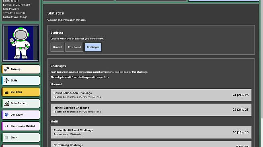Click the Echo Garden plant icon
Viewport: 263px width, 147px height.
(6, 103)
